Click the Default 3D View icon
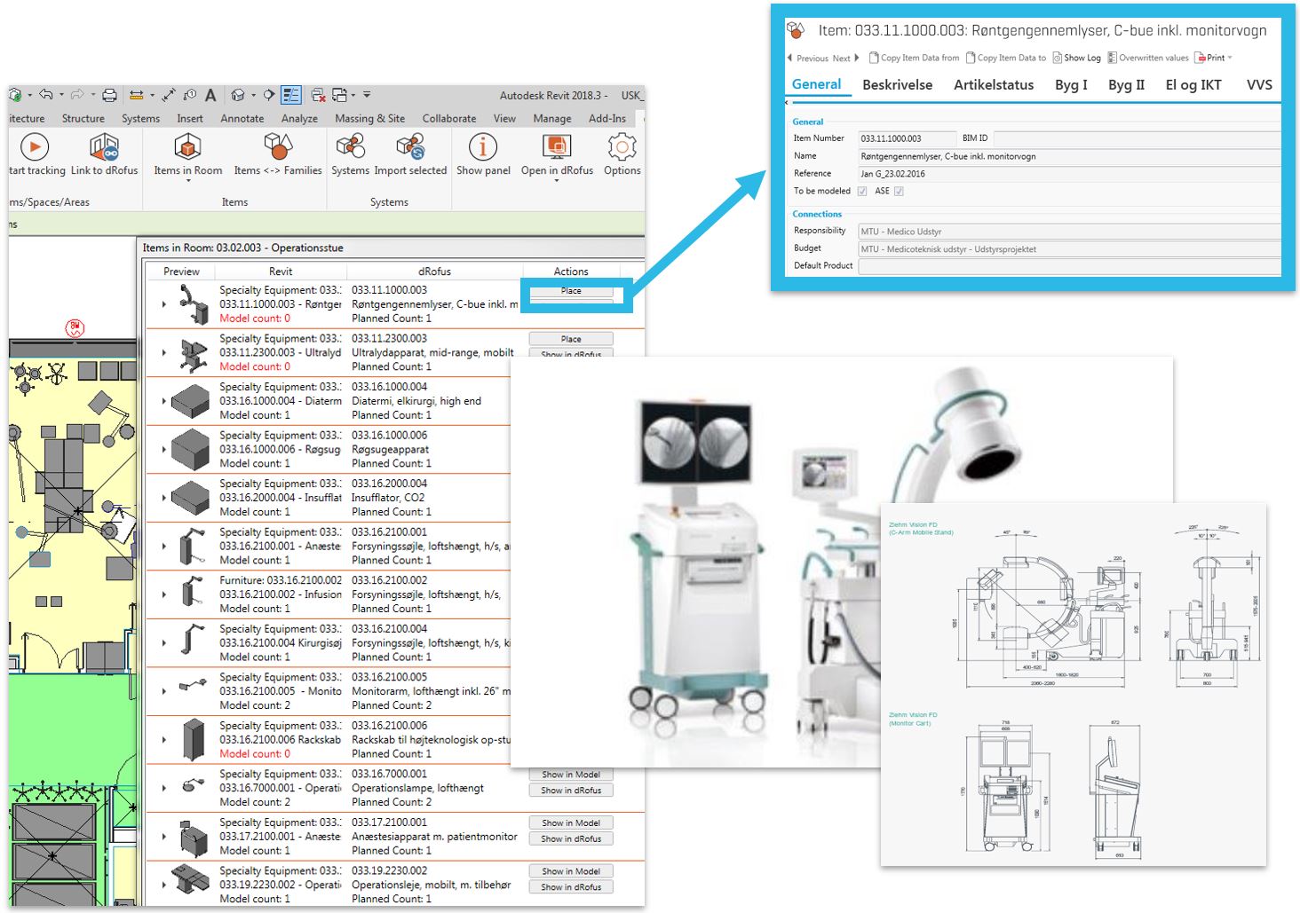Image resolution: width=1300 pixels, height=913 pixels. point(237,95)
